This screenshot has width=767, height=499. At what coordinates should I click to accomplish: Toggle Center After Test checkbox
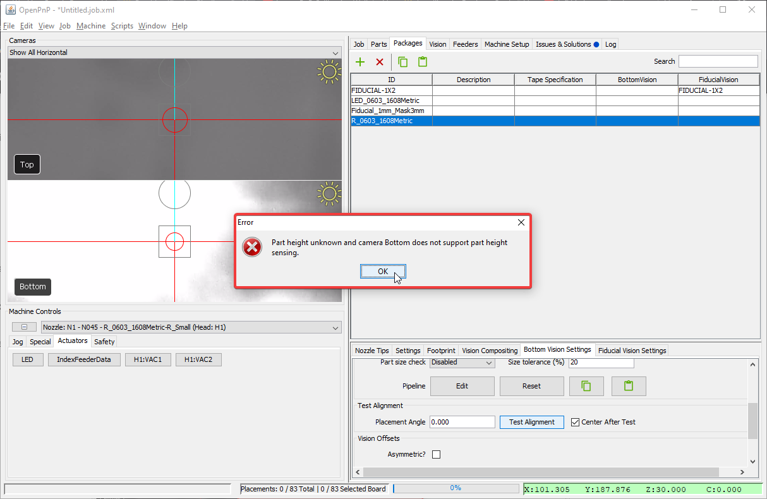(x=575, y=422)
